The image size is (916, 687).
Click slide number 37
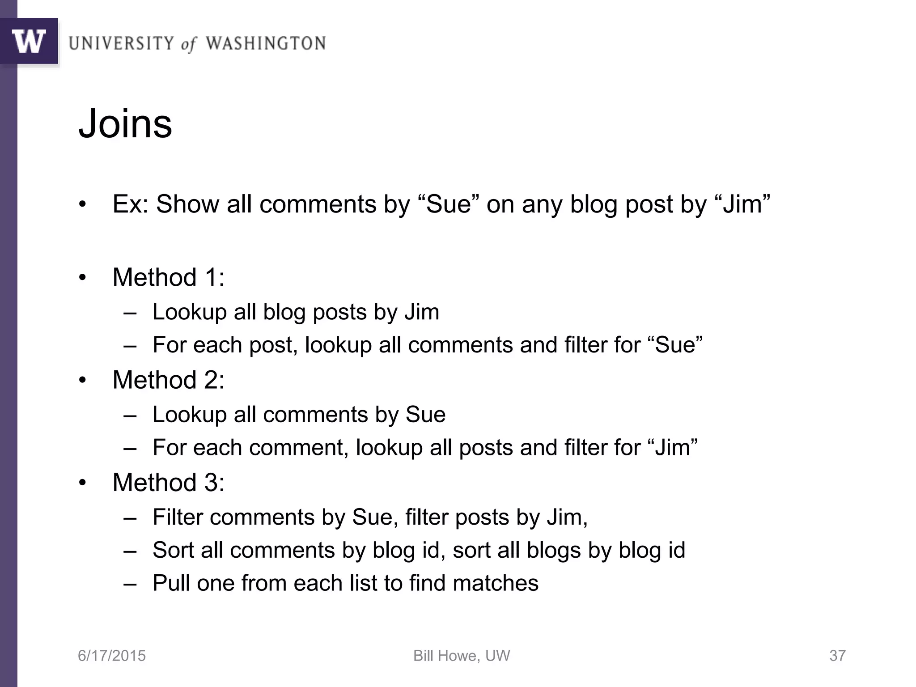838,656
